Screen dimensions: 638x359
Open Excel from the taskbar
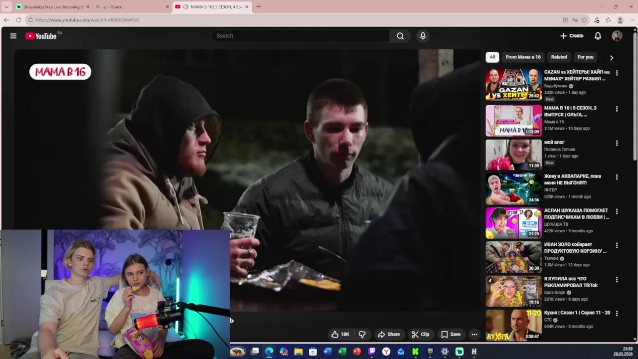pyautogui.click(x=342, y=352)
